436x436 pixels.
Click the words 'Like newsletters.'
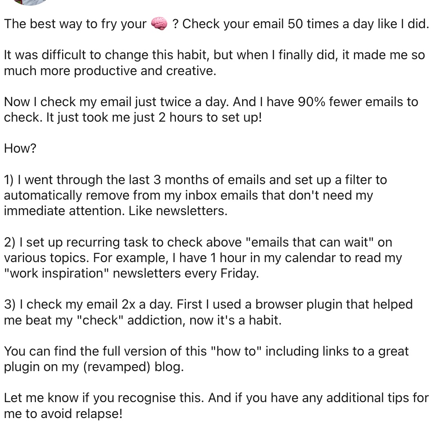[x=178, y=211]
